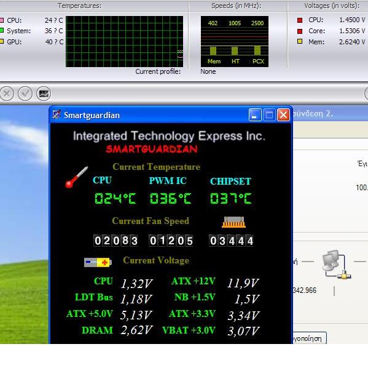Click the yellow GPU temperature swatch
Image resolution: width=368 pixels, height=368 pixels.
click(x=2, y=41)
